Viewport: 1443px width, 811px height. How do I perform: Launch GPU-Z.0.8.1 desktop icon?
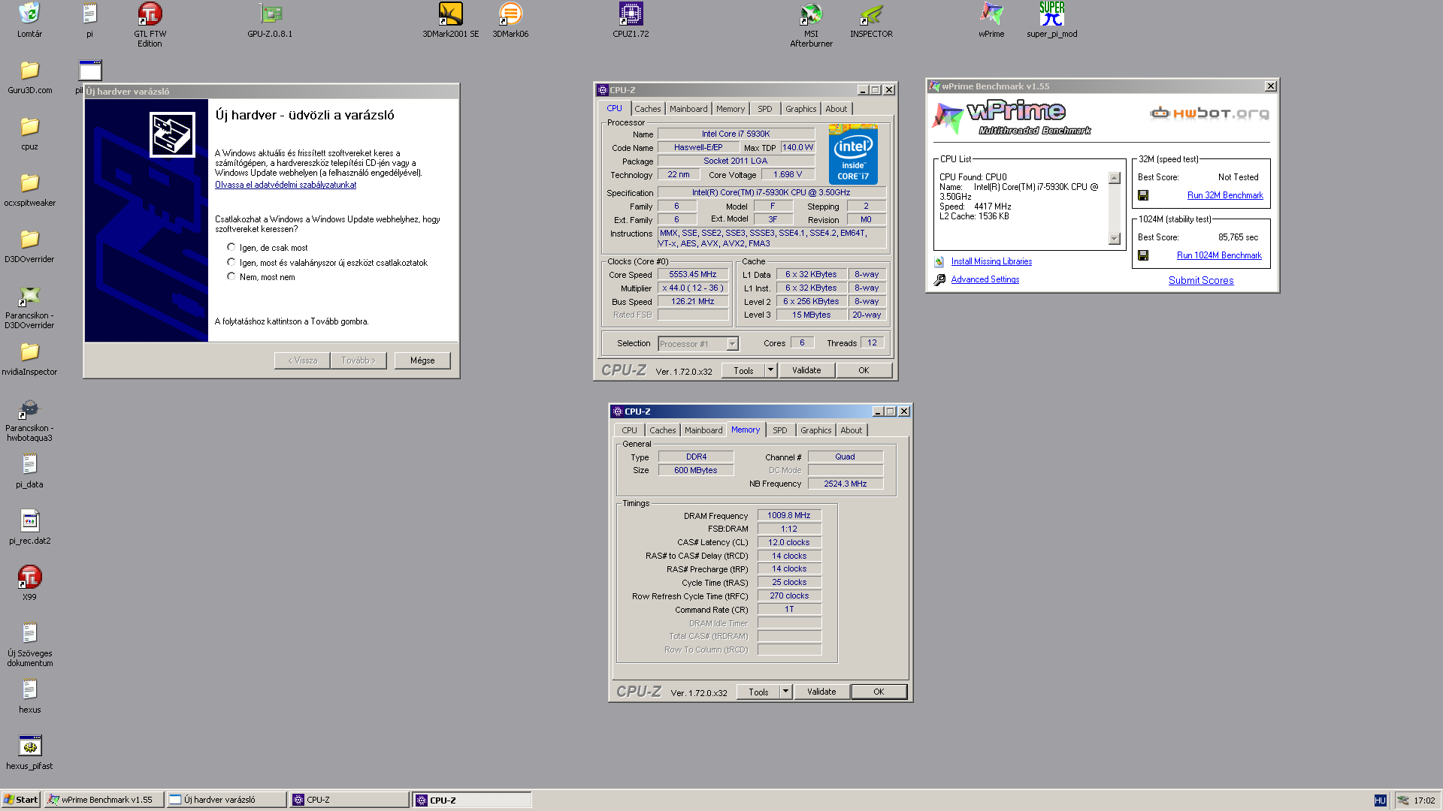pyautogui.click(x=270, y=20)
